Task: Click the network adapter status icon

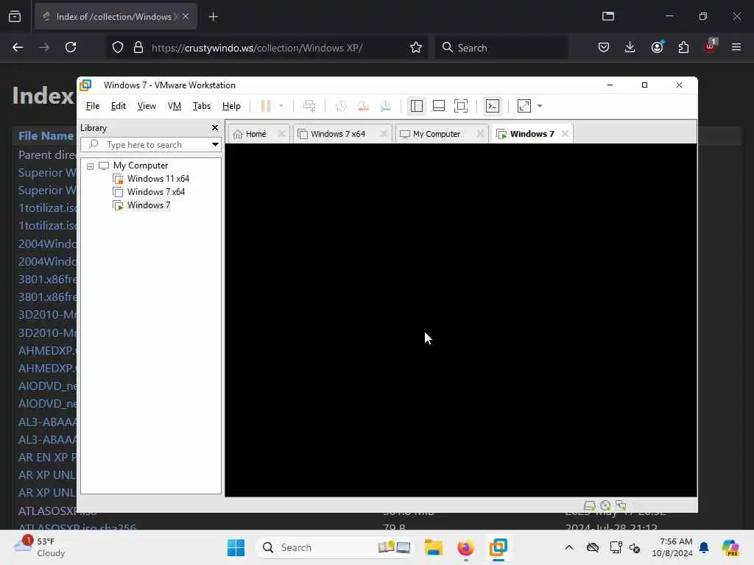Action: tap(621, 505)
